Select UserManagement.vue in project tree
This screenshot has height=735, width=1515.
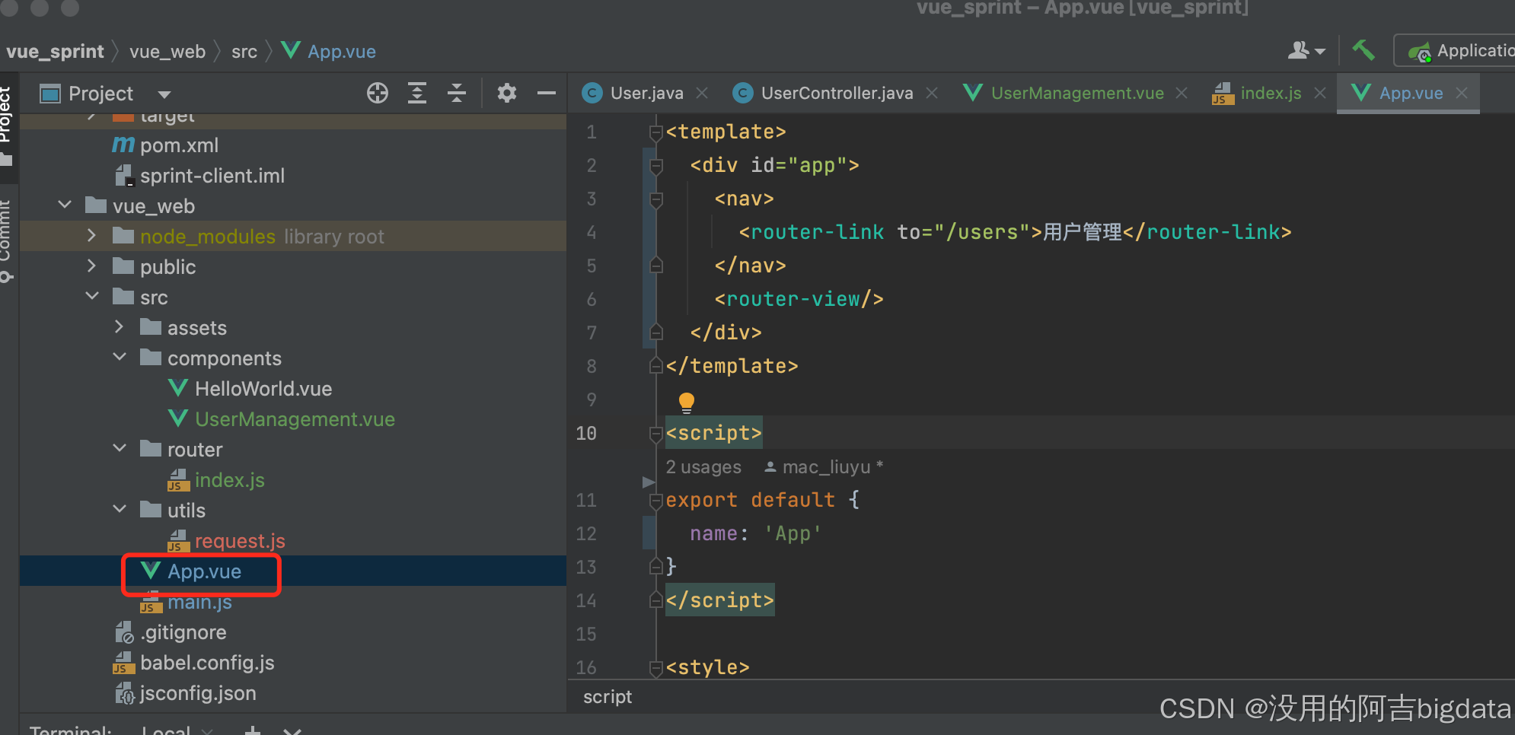(295, 418)
